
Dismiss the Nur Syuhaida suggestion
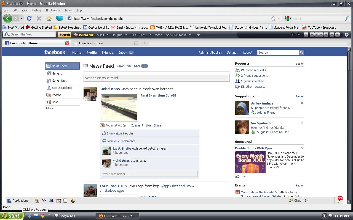coord(302,123)
